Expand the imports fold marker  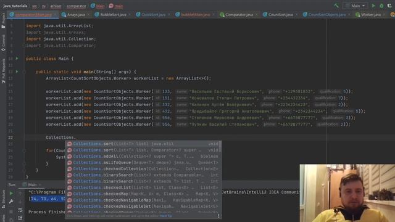25,46
